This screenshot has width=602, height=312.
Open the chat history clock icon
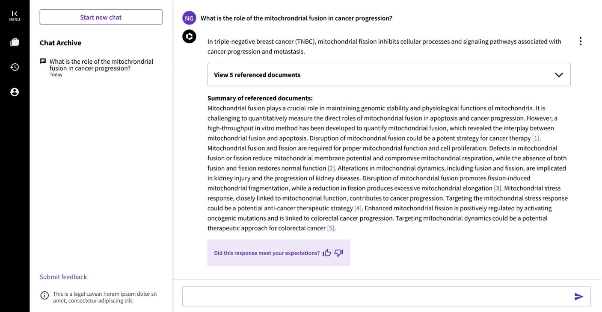click(15, 67)
